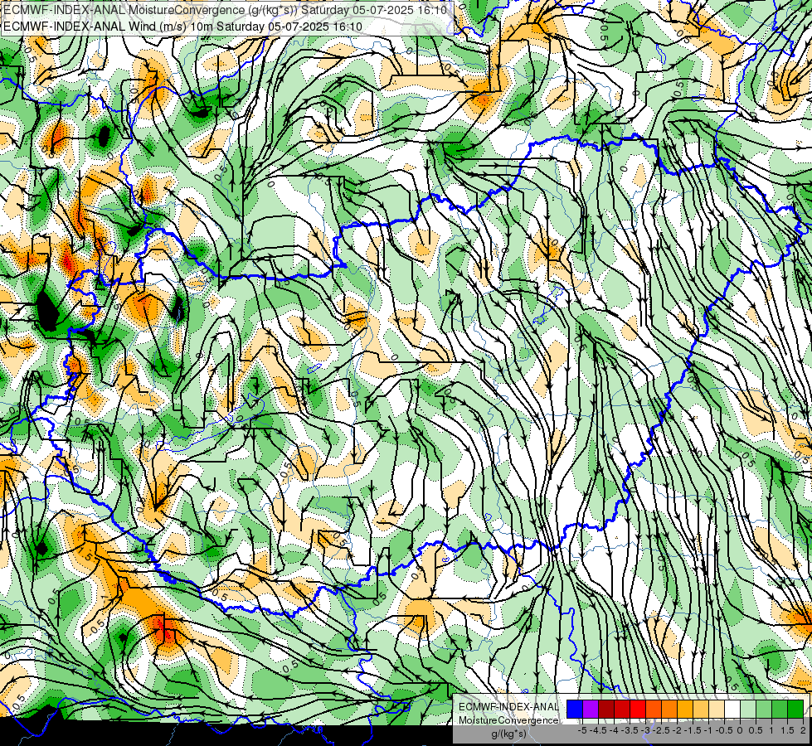Choose the light orange swatch ending at -1
812x746 pixels.
(x=701, y=710)
